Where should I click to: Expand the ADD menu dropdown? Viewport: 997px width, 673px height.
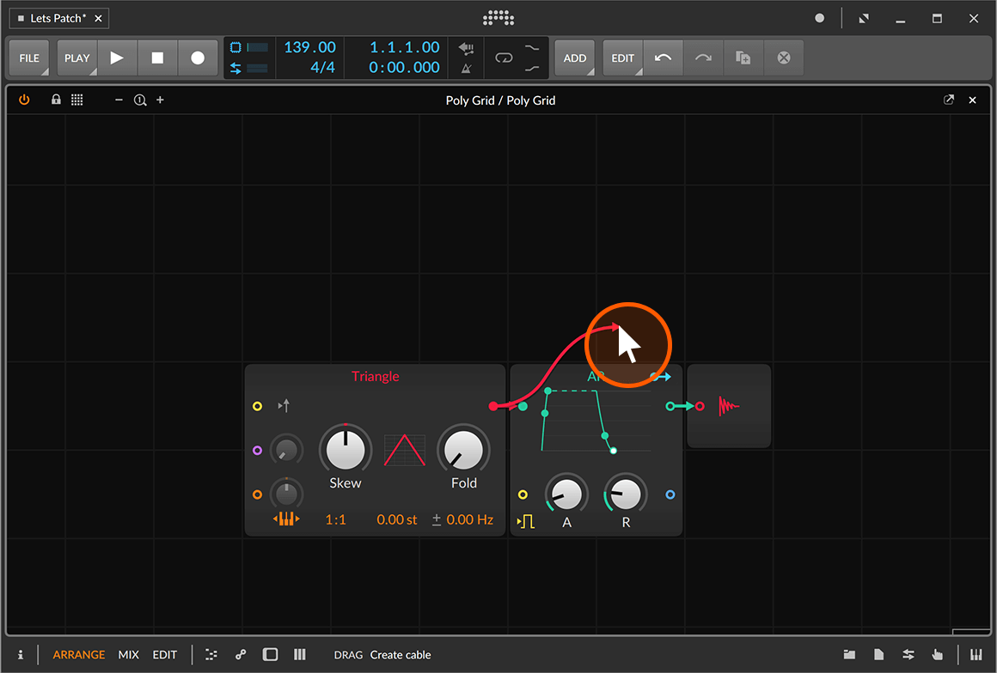click(574, 58)
